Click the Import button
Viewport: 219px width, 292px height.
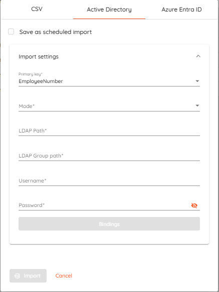click(28, 275)
